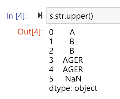Run cell 4 with the run icon

coord(40,16)
